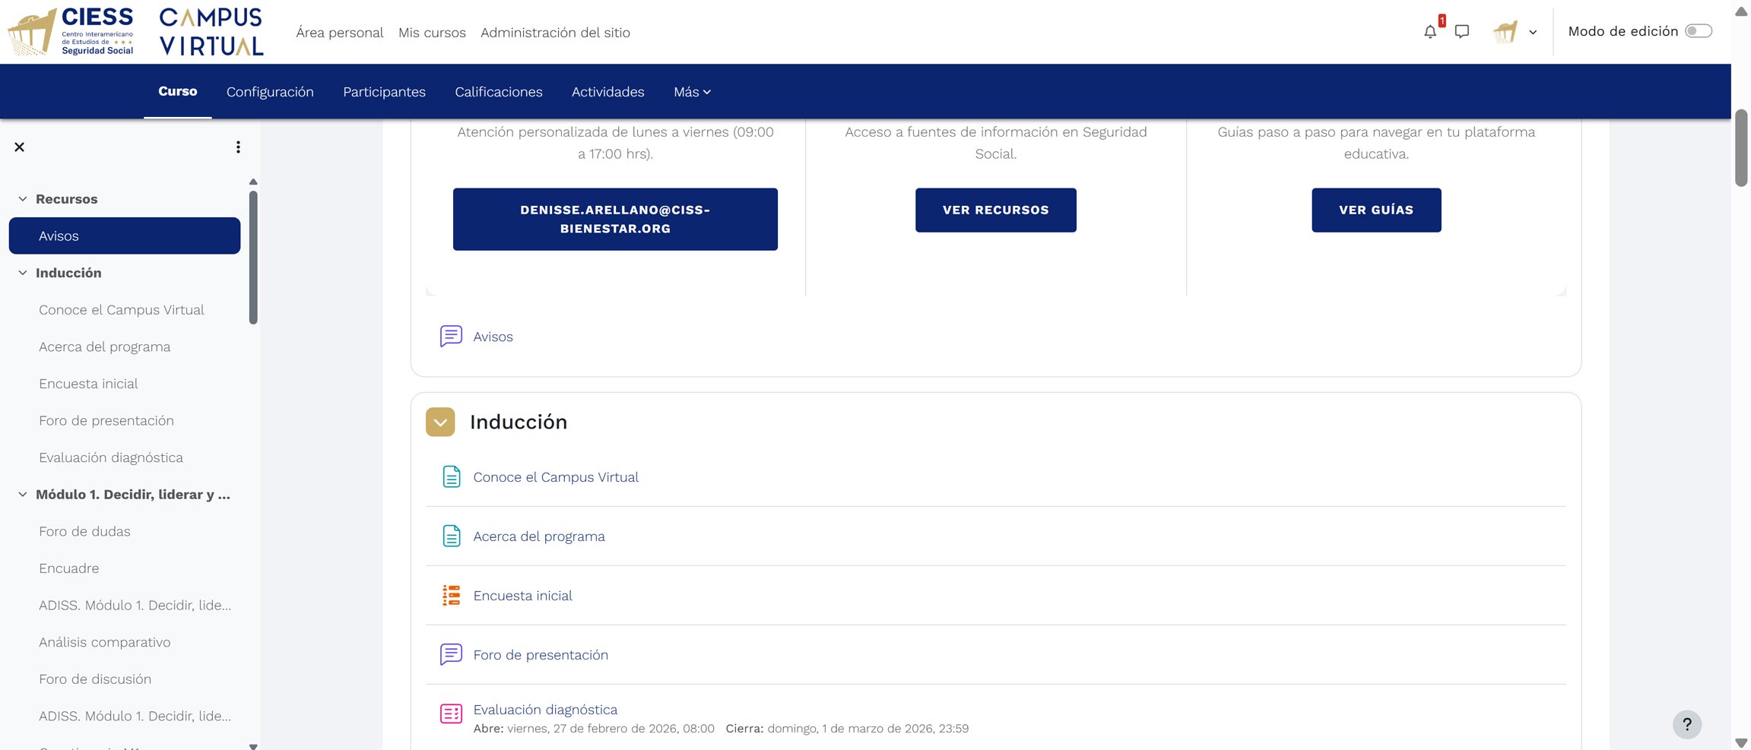The height and width of the screenshot is (750, 1751).
Task: Open the Más dropdown menu
Action: coord(692,92)
